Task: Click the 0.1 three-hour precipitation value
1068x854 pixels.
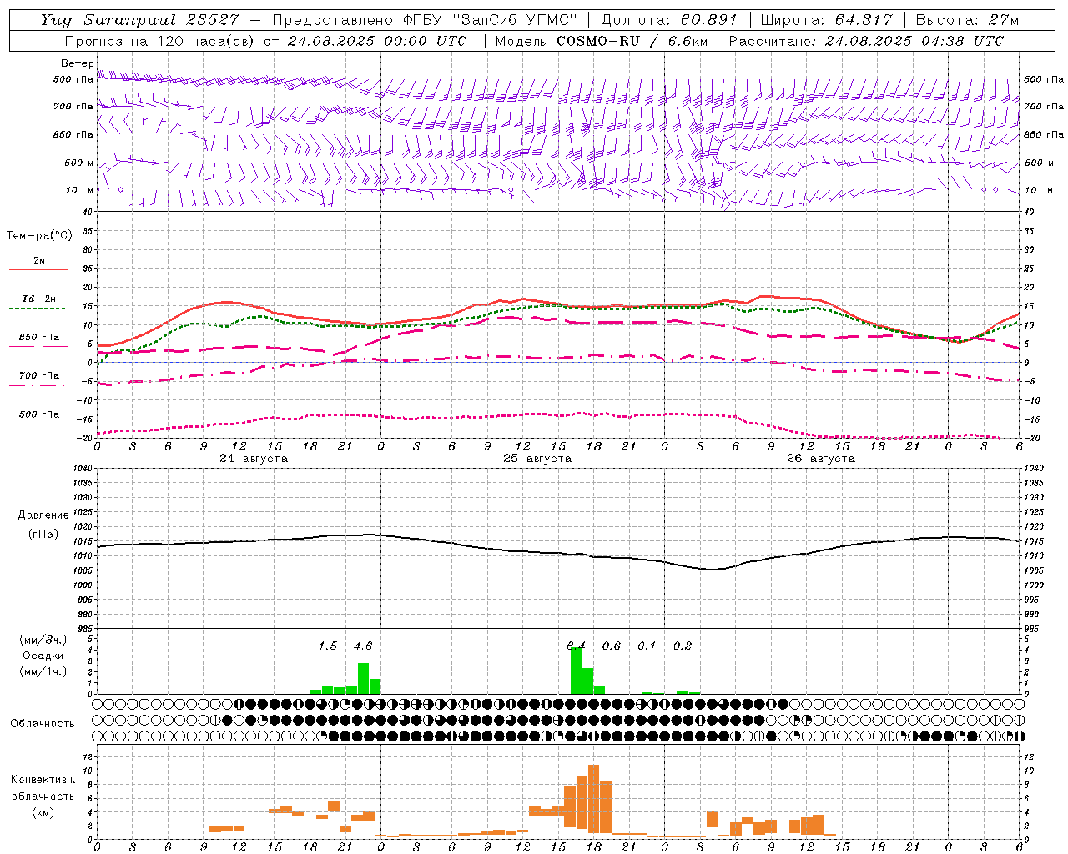Action: [647, 646]
